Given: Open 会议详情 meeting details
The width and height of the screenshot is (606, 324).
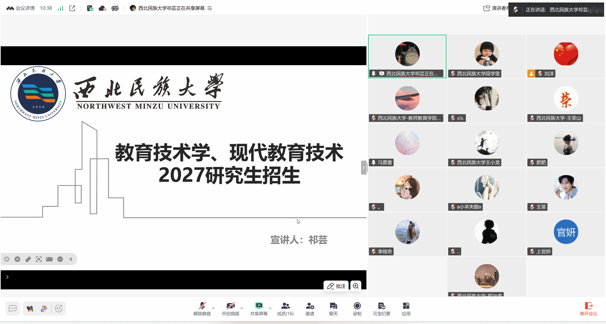Looking at the screenshot, I should pyautogui.click(x=21, y=8).
